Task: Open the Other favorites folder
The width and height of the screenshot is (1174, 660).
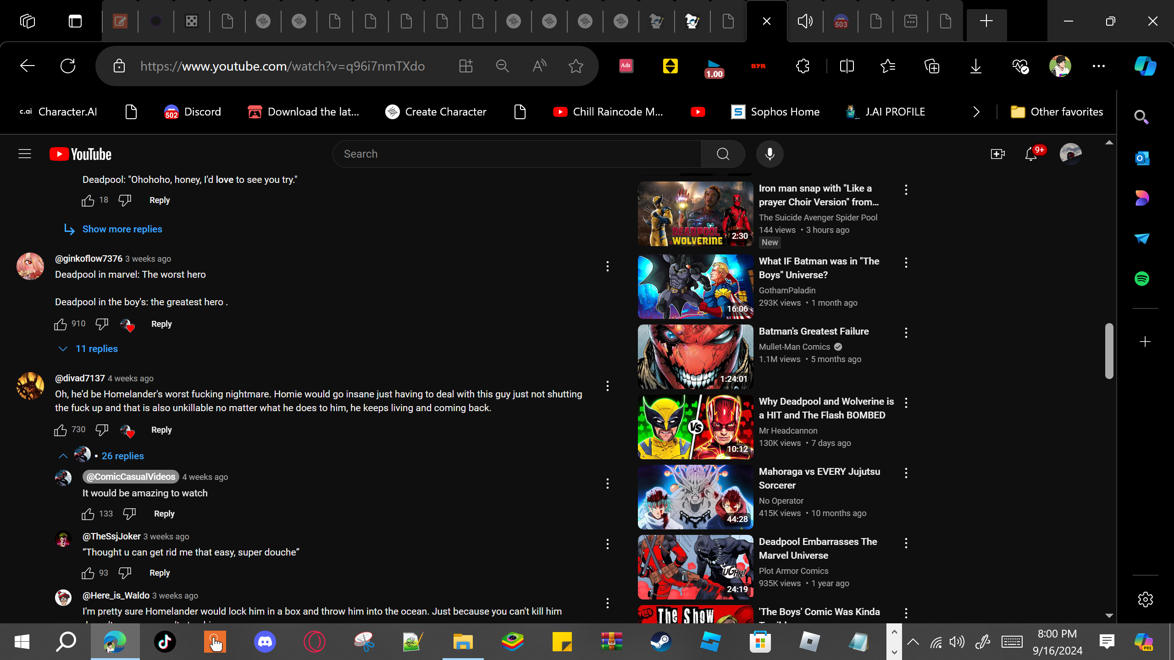Action: point(1057,112)
